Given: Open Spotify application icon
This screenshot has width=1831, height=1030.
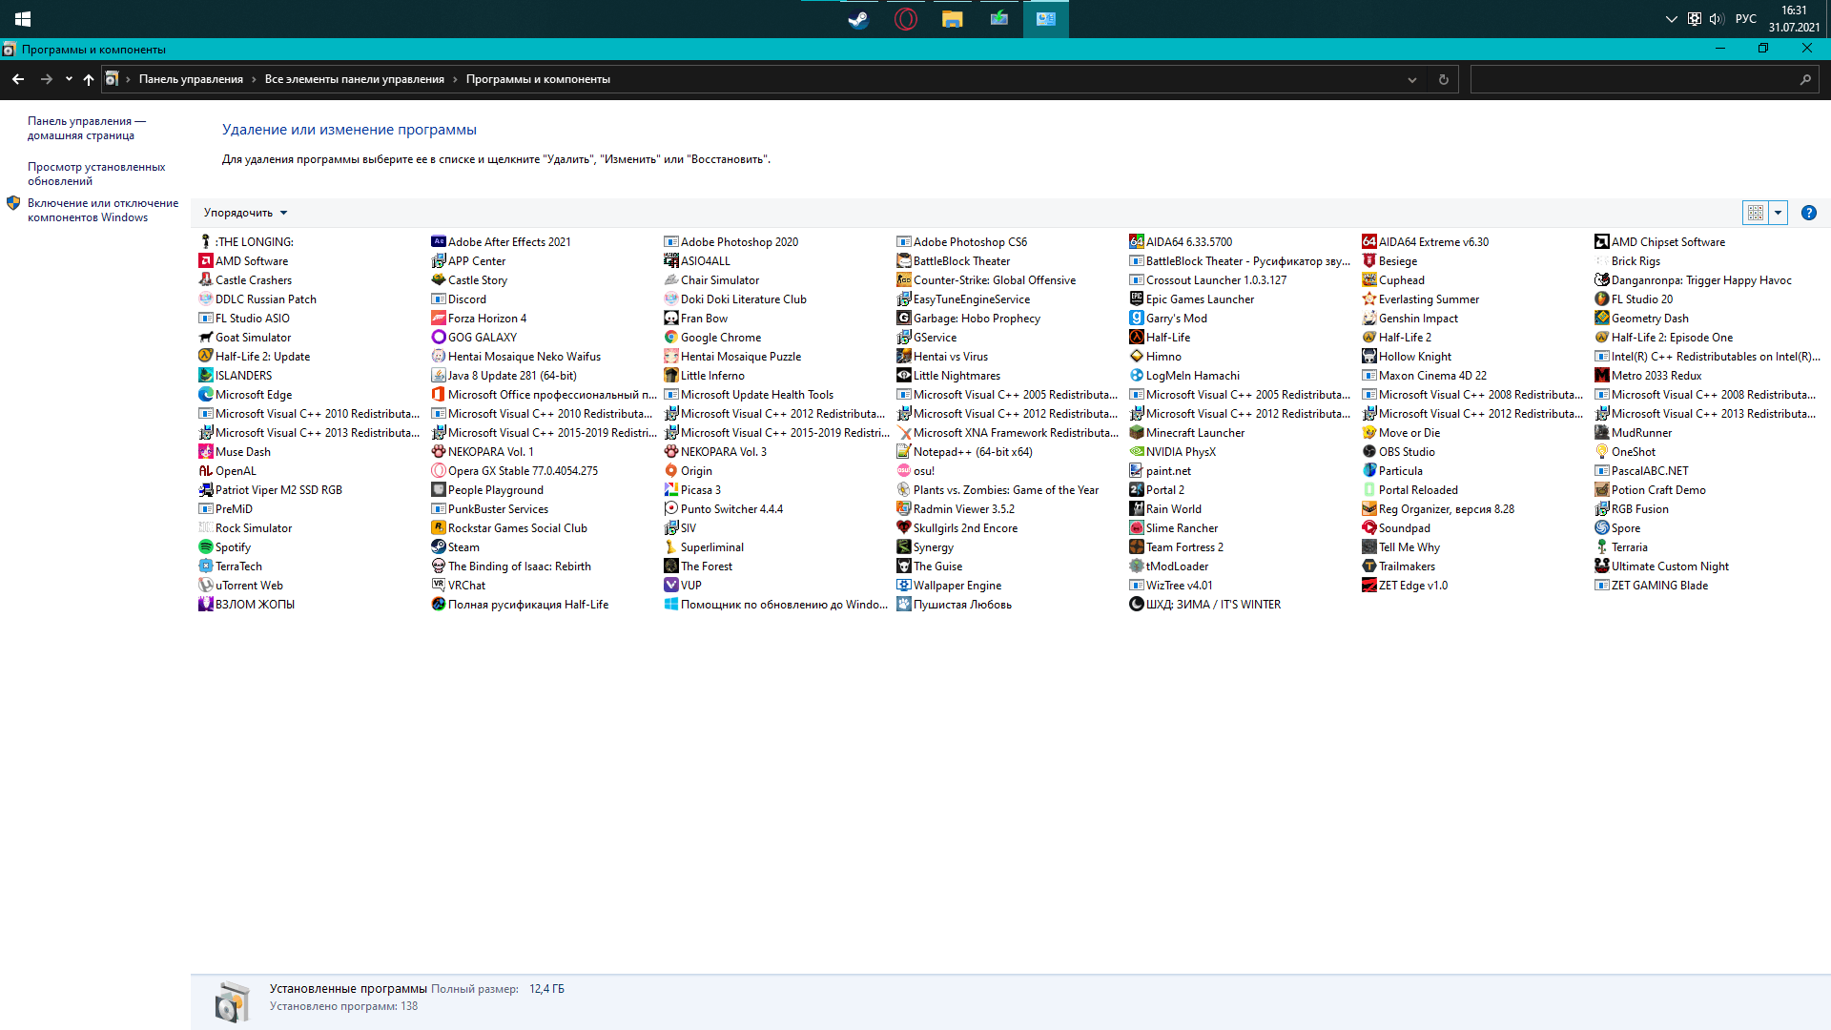Looking at the screenshot, I should pos(206,547).
